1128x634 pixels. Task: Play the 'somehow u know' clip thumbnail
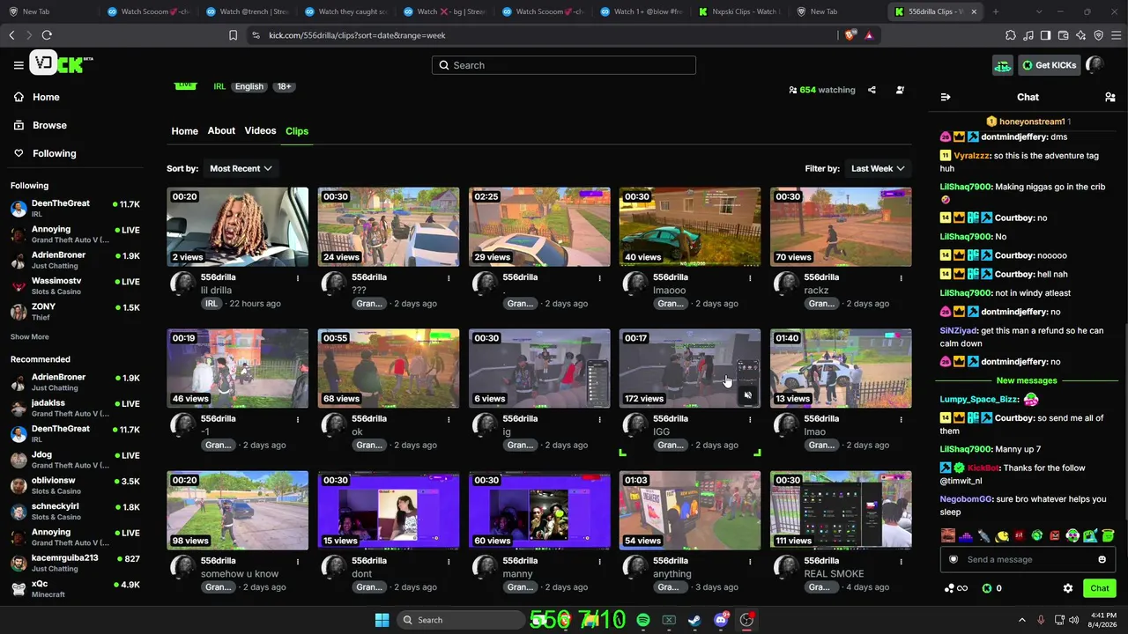point(238,510)
